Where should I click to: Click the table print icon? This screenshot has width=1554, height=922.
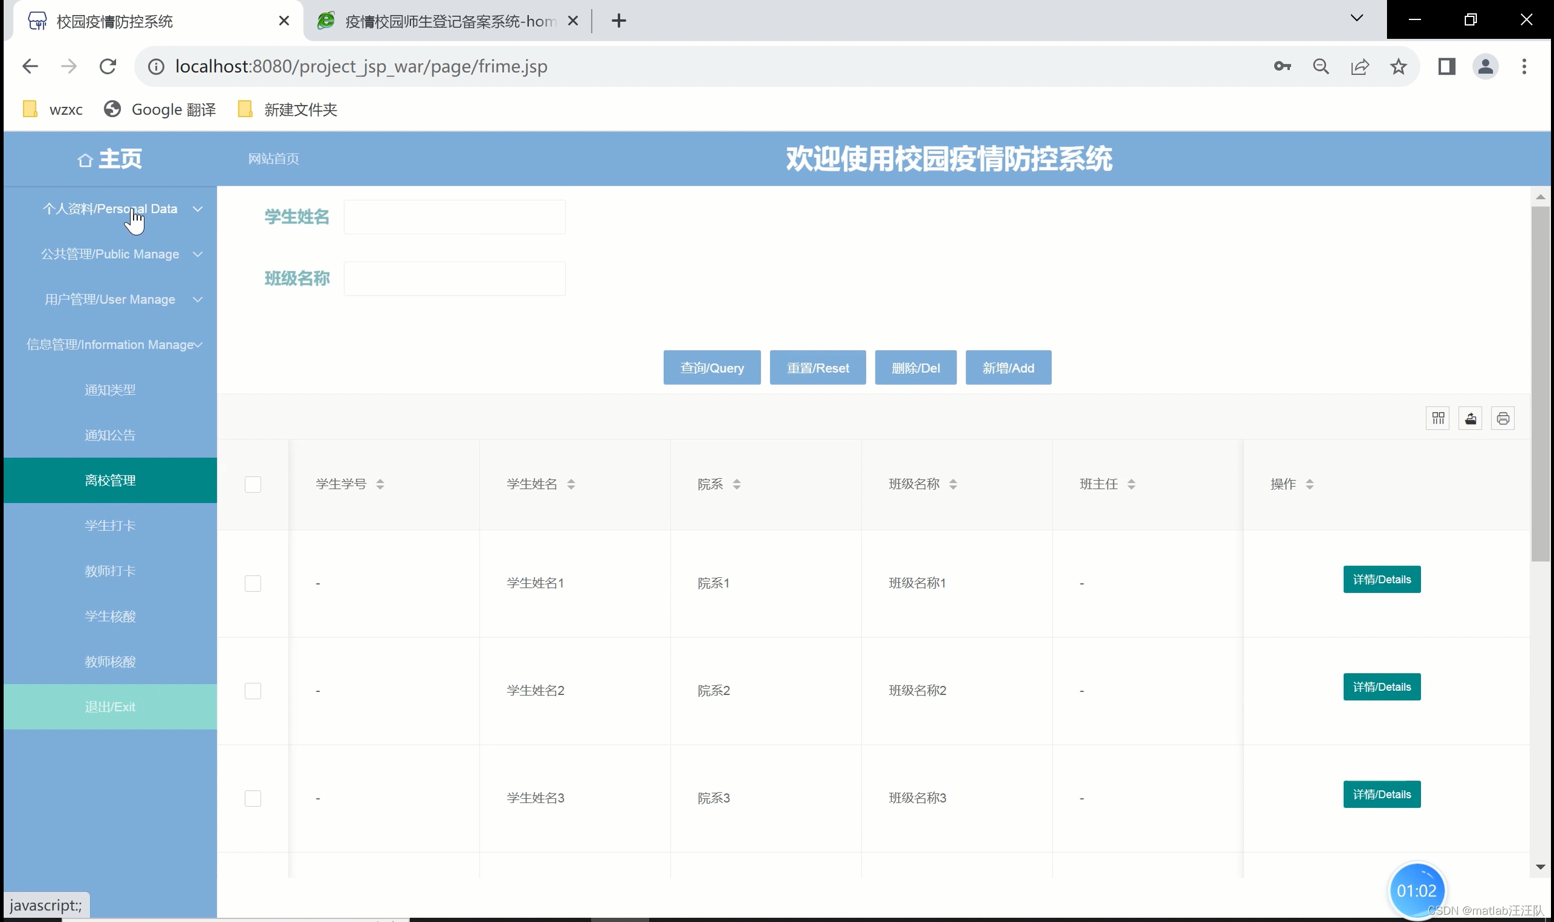1502,418
